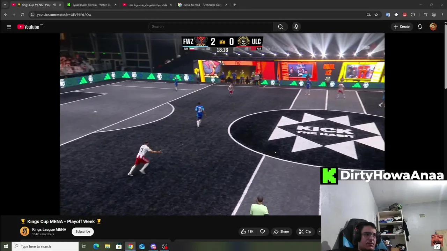Open the Chrome extensions puzzle menu
447x251 pixels.
(x=413, y=15)
